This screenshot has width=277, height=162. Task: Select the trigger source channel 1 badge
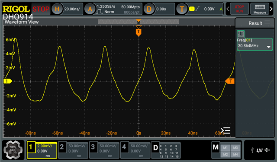click(192, 9)
